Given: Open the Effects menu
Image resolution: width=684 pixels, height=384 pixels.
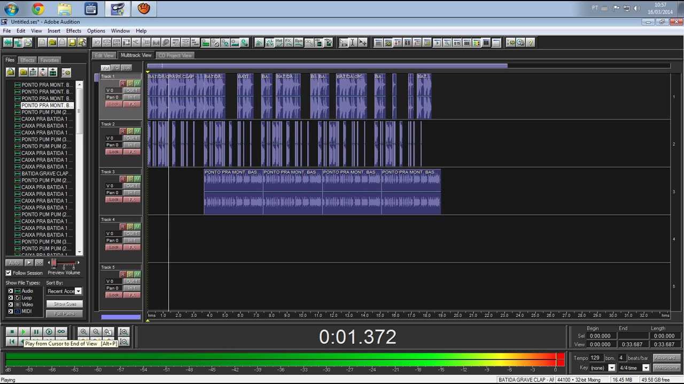Looking at the screenshot, I should (74, 31).
